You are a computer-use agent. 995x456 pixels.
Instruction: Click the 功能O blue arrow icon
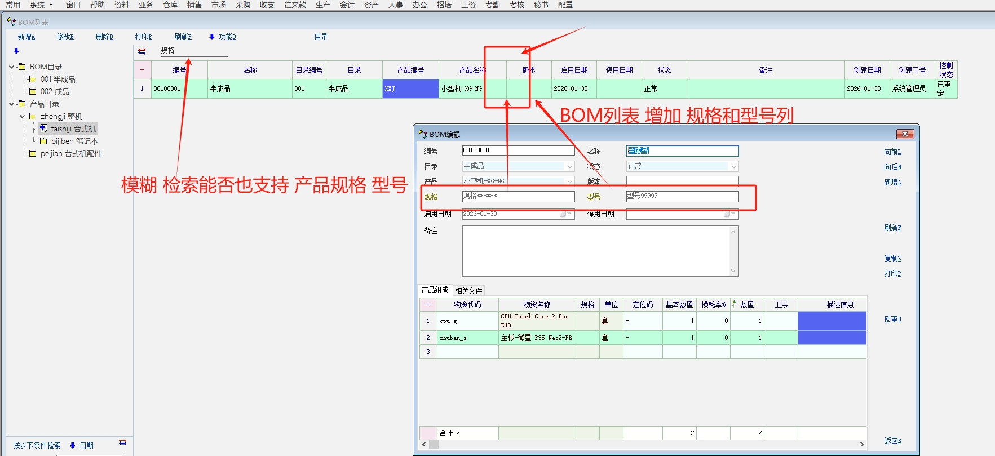pyautogui.click(x=212, y=37)
